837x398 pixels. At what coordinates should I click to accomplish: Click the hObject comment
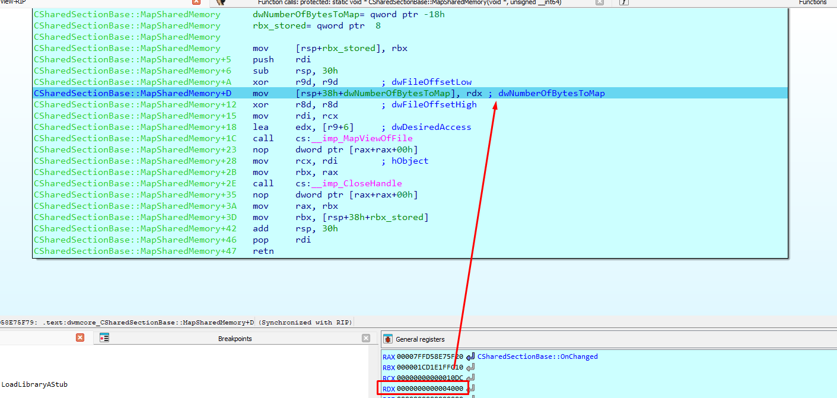pyautogui.click(x=405, y=161)
